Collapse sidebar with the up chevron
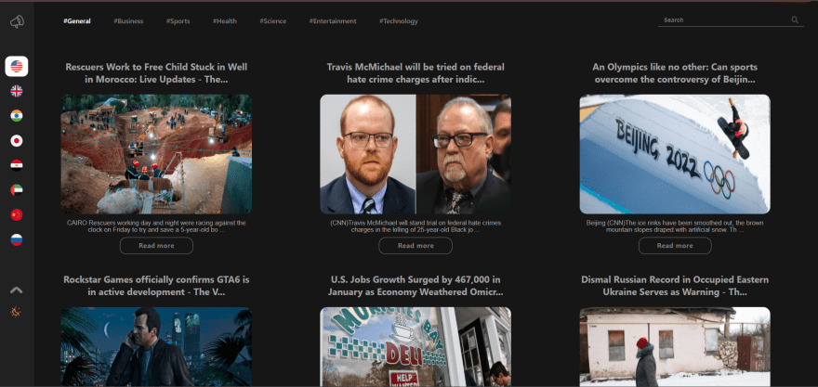Screen dimensions: 818x387 click(17, 290)
